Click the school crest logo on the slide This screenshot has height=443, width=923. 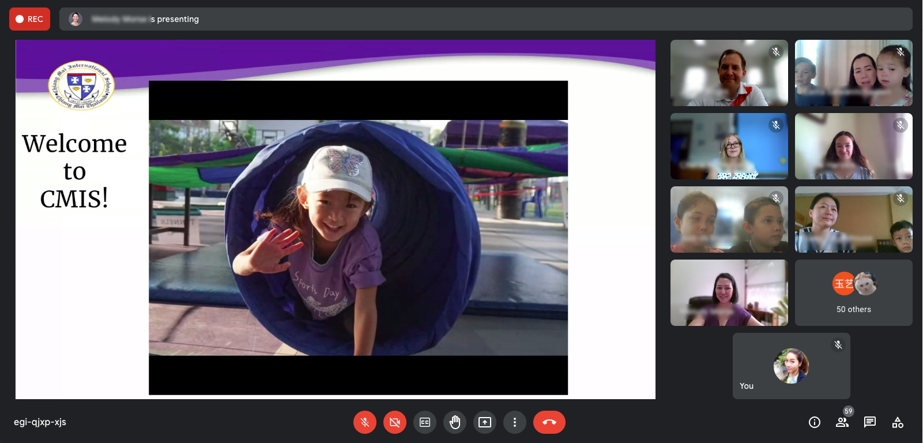81,85
